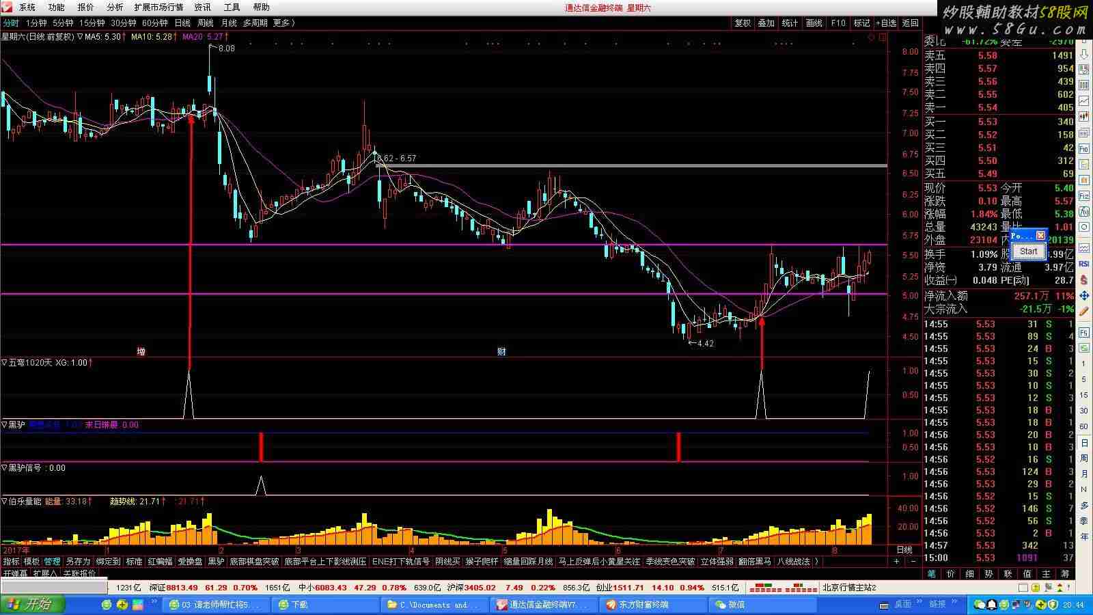Select the 猴子爬杆 indicator tab
Viewport: 1093px width, 615px height.
[482, 562]
